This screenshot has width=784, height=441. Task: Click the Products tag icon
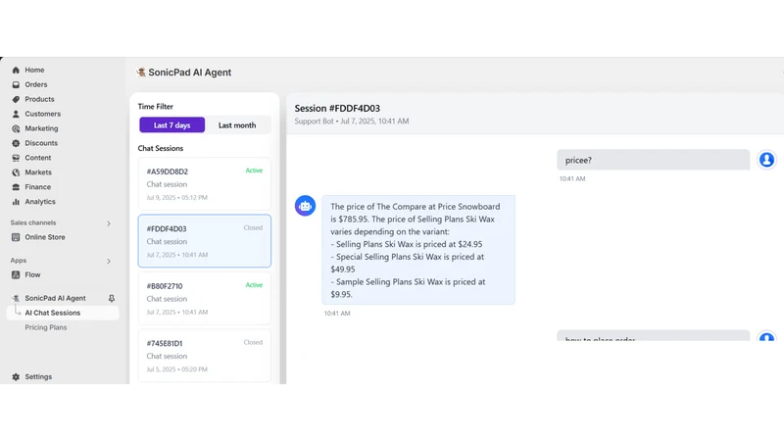(x=16, y=99)
